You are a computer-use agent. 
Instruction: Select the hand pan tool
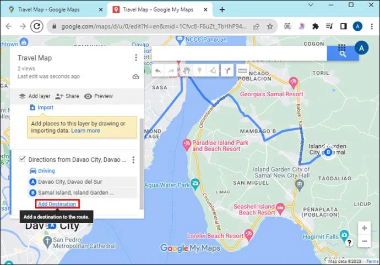(186, 71)
